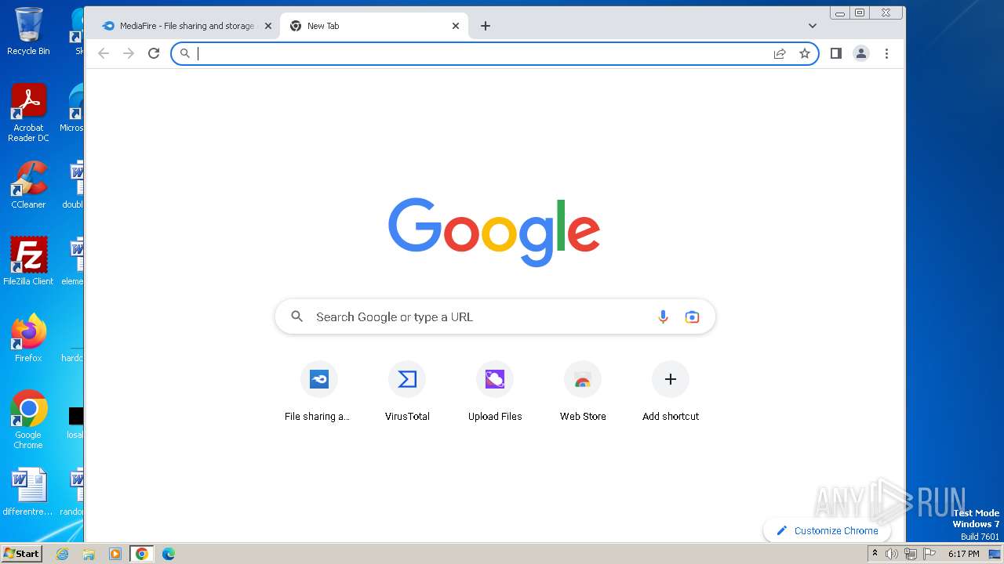Click the volume speaker tray icon
The image size is (1004, 564).
click(x=892, y=554)
